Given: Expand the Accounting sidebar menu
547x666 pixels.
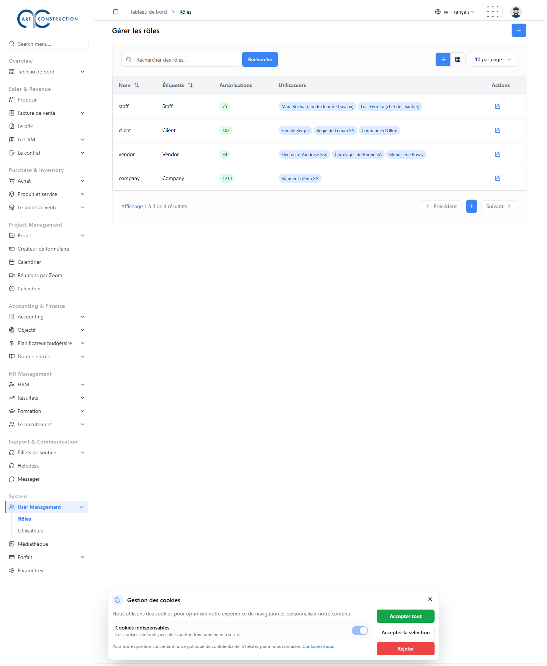Looking at the screenshot, I should (x=47, y=317).
